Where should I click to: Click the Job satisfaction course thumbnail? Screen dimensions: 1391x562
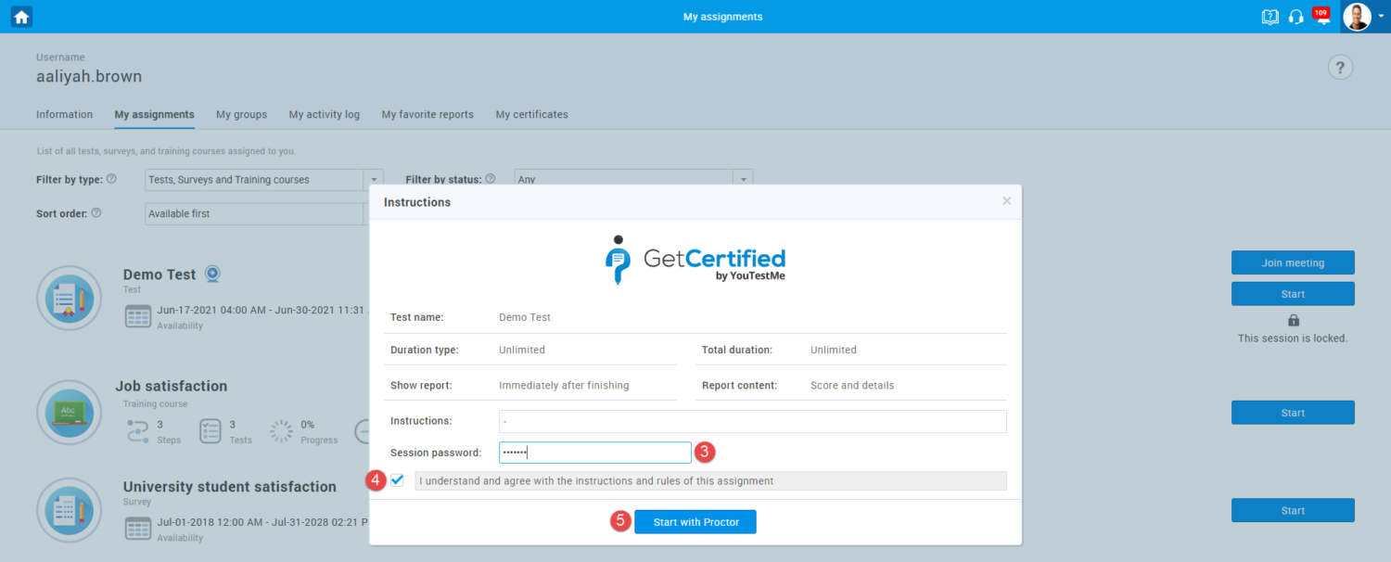[x=69, y=413]
